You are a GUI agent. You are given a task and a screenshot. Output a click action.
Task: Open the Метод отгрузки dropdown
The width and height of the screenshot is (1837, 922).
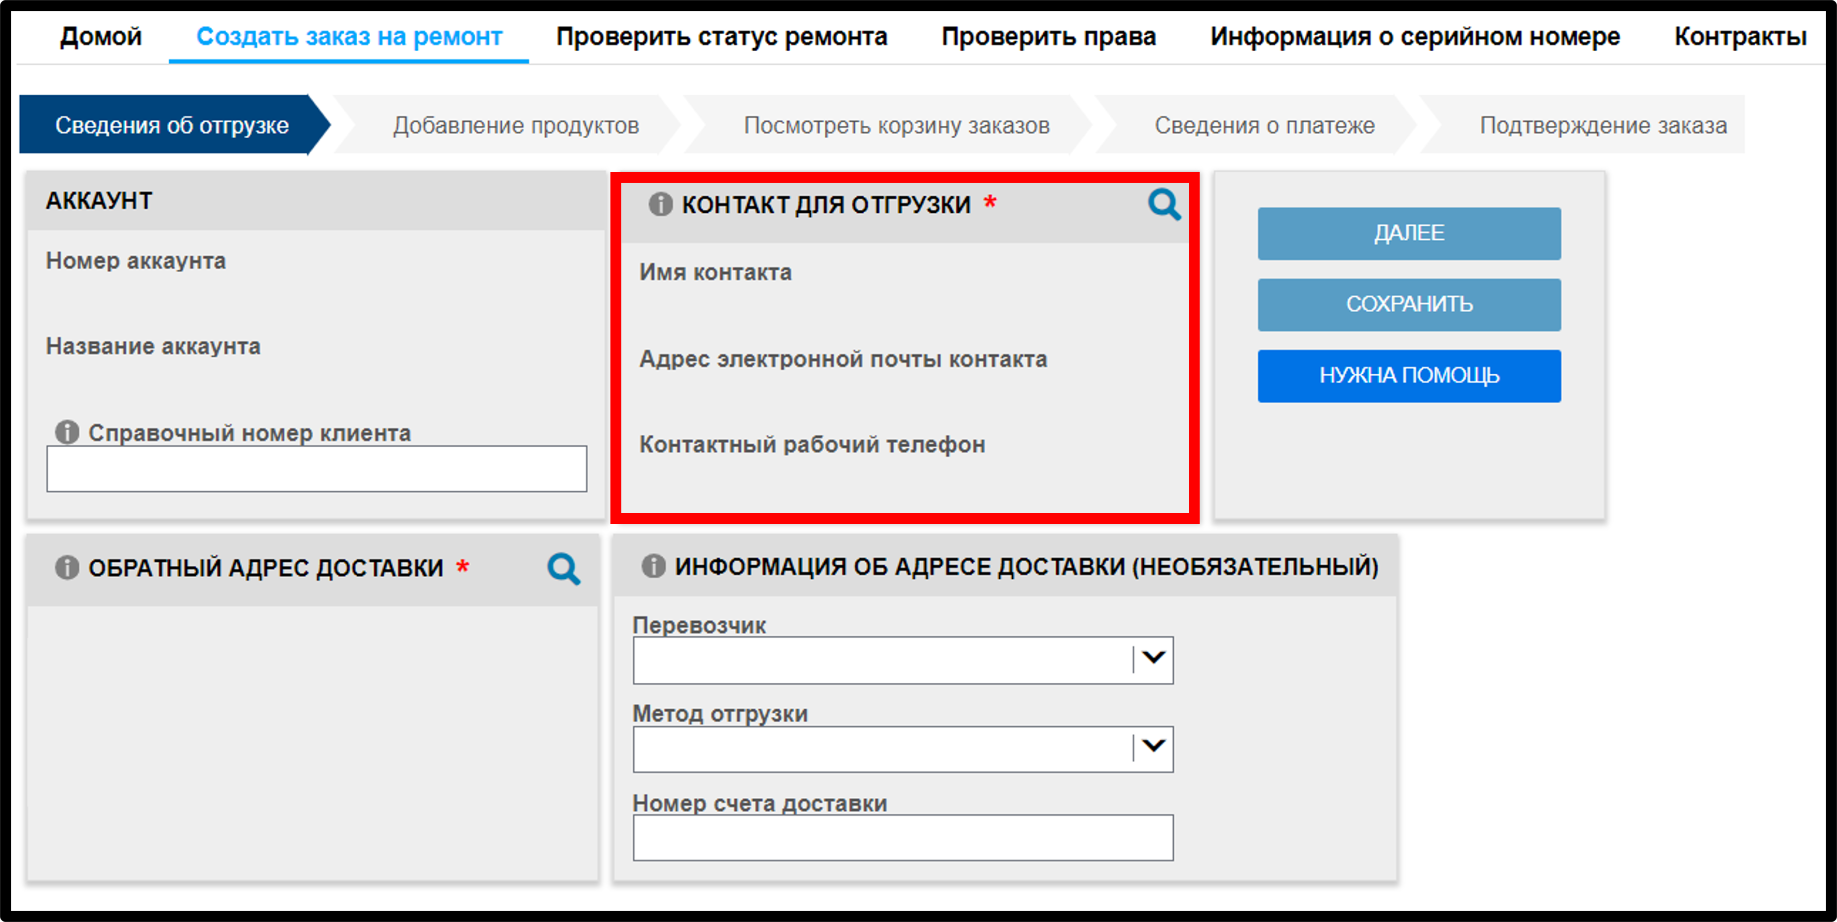pyautogui.click(x=903, y=749)
